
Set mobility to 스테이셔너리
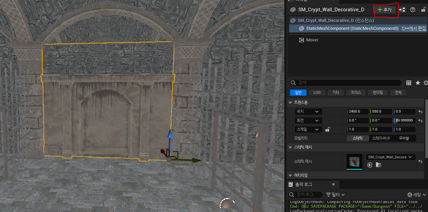click(x=381, y=138)
